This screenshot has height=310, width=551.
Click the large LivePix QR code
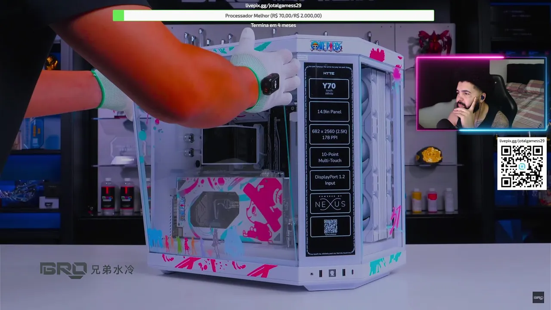pyautogui.click(x=522, y=167)
